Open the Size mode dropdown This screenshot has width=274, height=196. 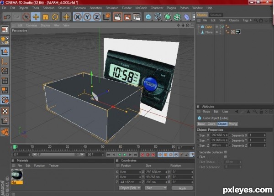[156, 188]
